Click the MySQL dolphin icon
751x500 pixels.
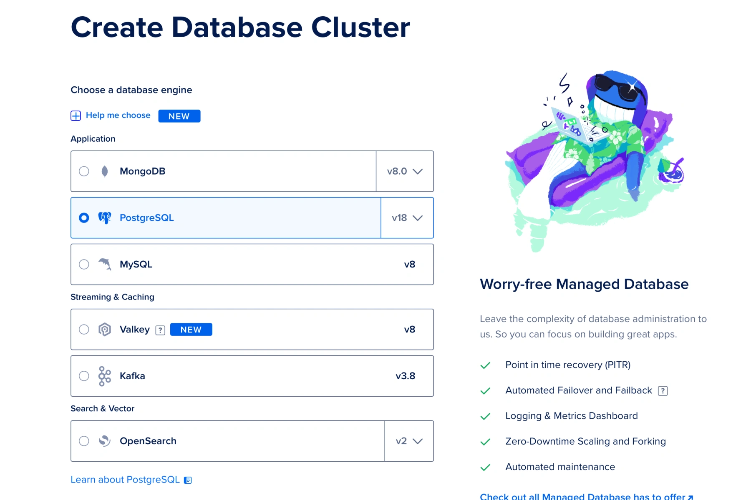point(105,264)
